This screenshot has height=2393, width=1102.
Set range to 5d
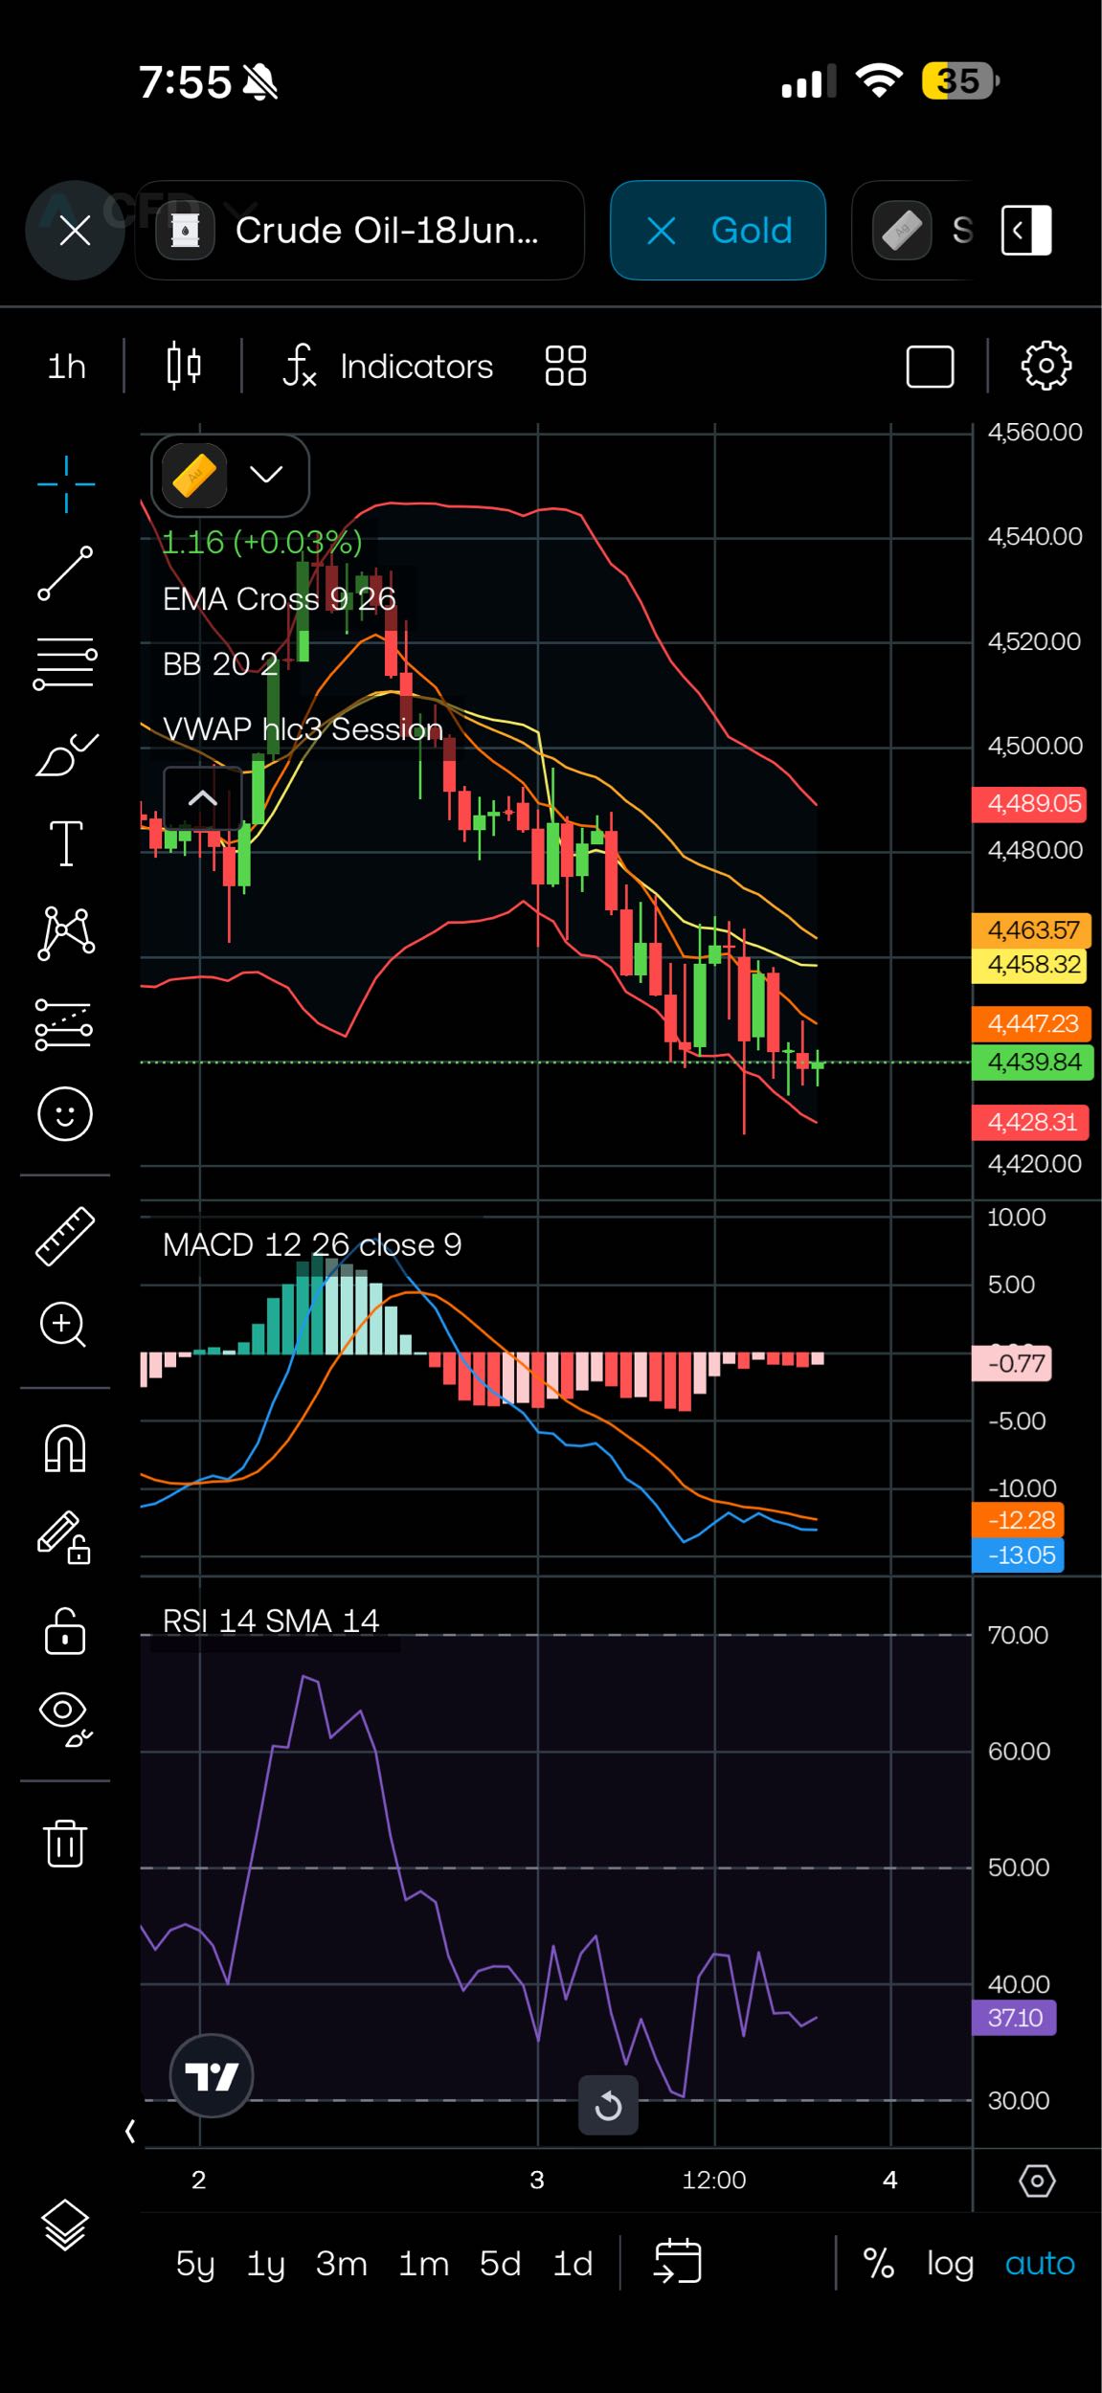tap(500, 2264)
